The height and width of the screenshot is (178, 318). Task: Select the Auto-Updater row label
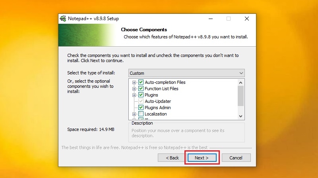[158, 101]
